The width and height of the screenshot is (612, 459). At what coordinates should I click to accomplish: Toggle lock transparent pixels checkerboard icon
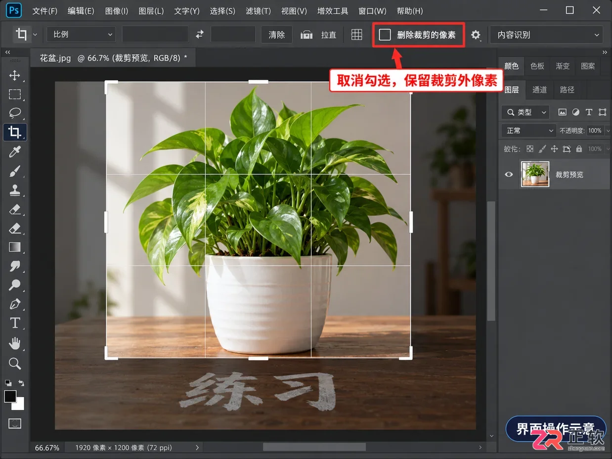click(x=530, y=149)
